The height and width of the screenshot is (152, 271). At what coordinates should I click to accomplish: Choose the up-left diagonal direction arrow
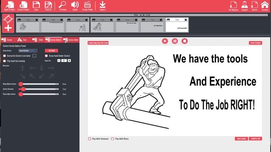point(32,76)
